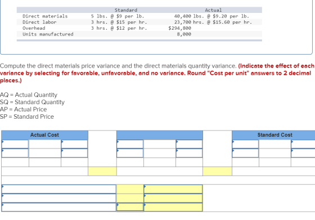
Task: Select second-row middle cell under Actual Cost
Action: pos(45,153)
